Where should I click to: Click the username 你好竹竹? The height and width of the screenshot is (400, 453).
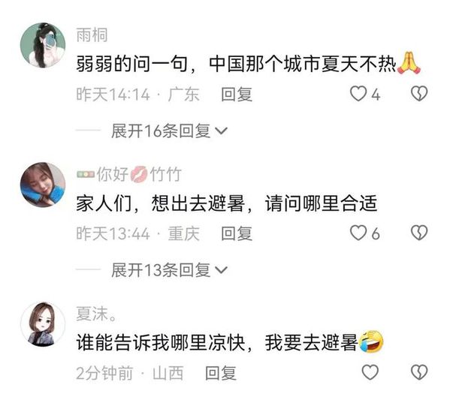129,174
